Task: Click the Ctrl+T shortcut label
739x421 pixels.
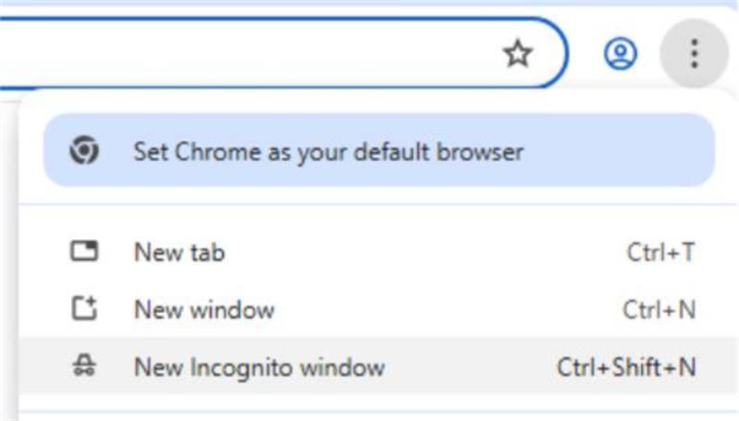Action: (x=661, y=252)
